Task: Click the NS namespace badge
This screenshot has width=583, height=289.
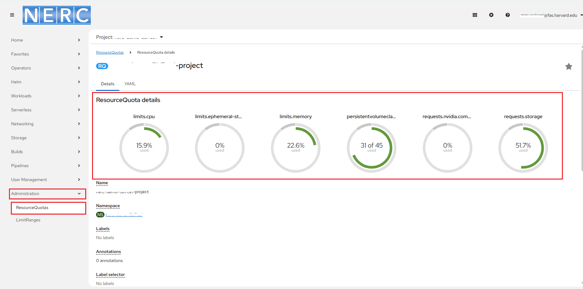Action: coord(100,215)
